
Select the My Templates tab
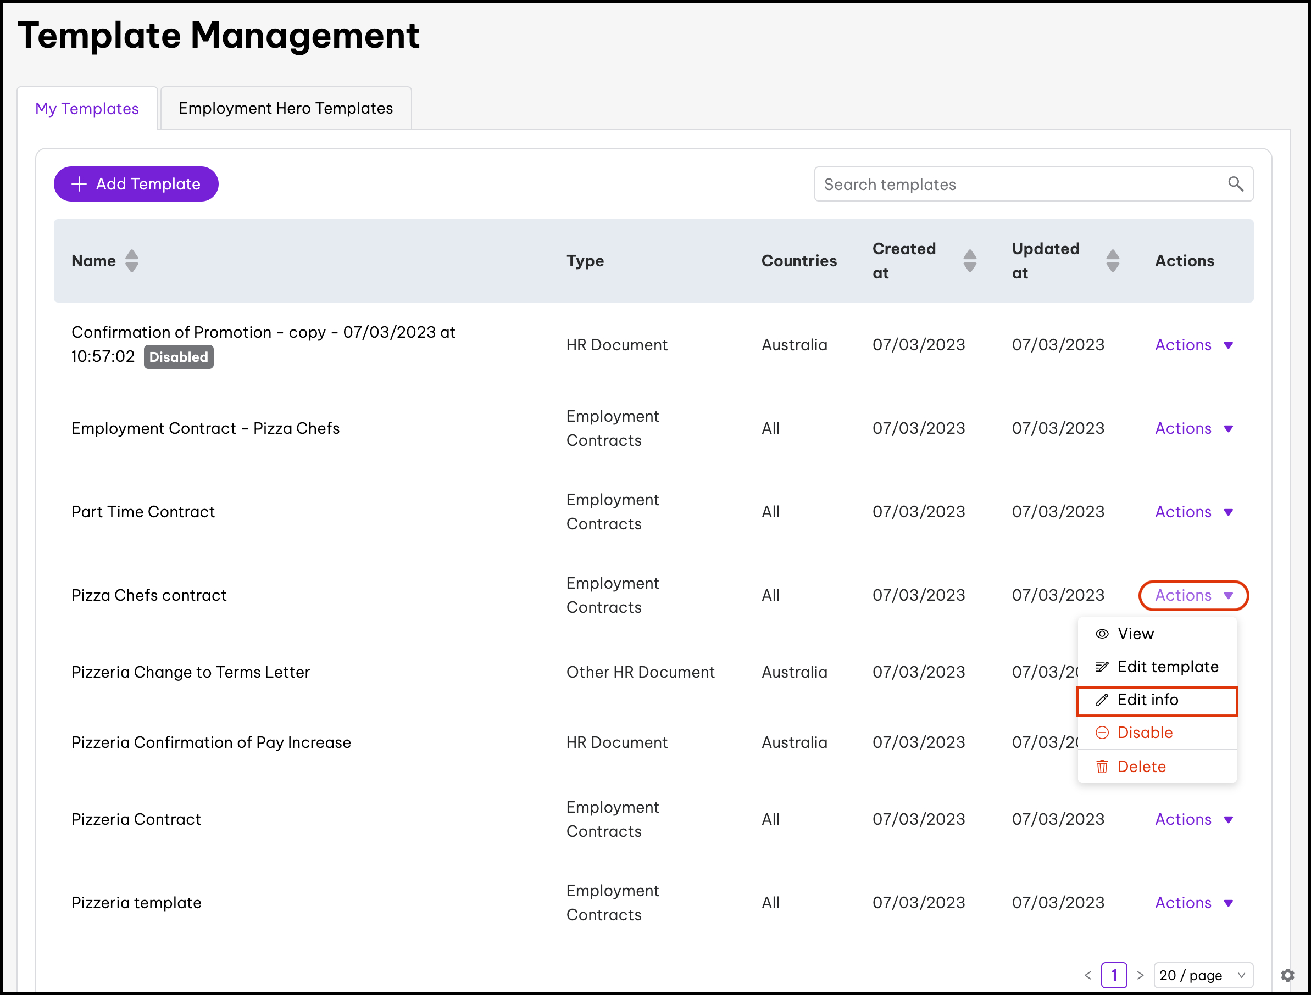click(87, 108)
